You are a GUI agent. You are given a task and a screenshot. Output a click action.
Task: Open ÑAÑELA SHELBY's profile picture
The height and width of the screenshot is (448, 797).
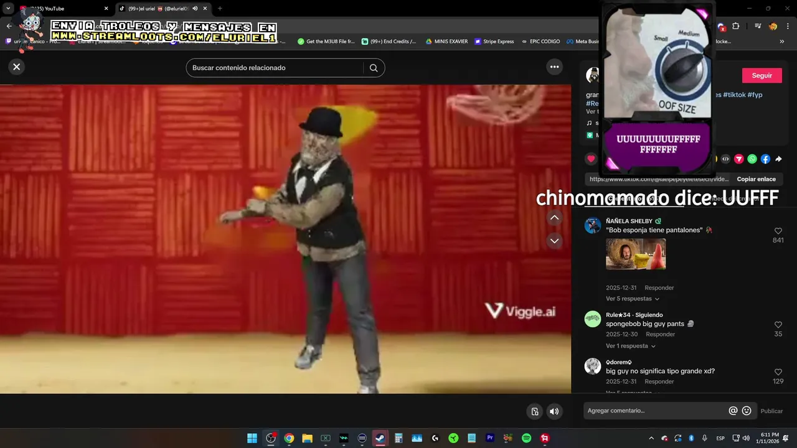pos(592,225)
